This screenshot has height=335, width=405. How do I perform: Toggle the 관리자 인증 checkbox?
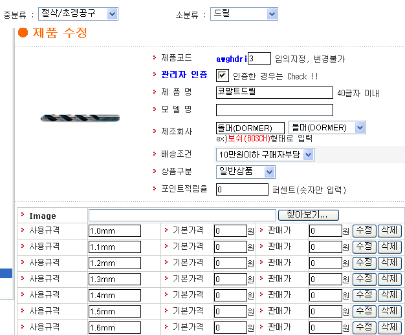coord(222,76)
